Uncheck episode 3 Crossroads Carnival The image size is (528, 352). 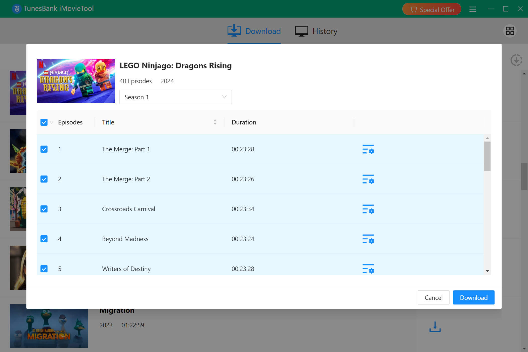[44, 209]
